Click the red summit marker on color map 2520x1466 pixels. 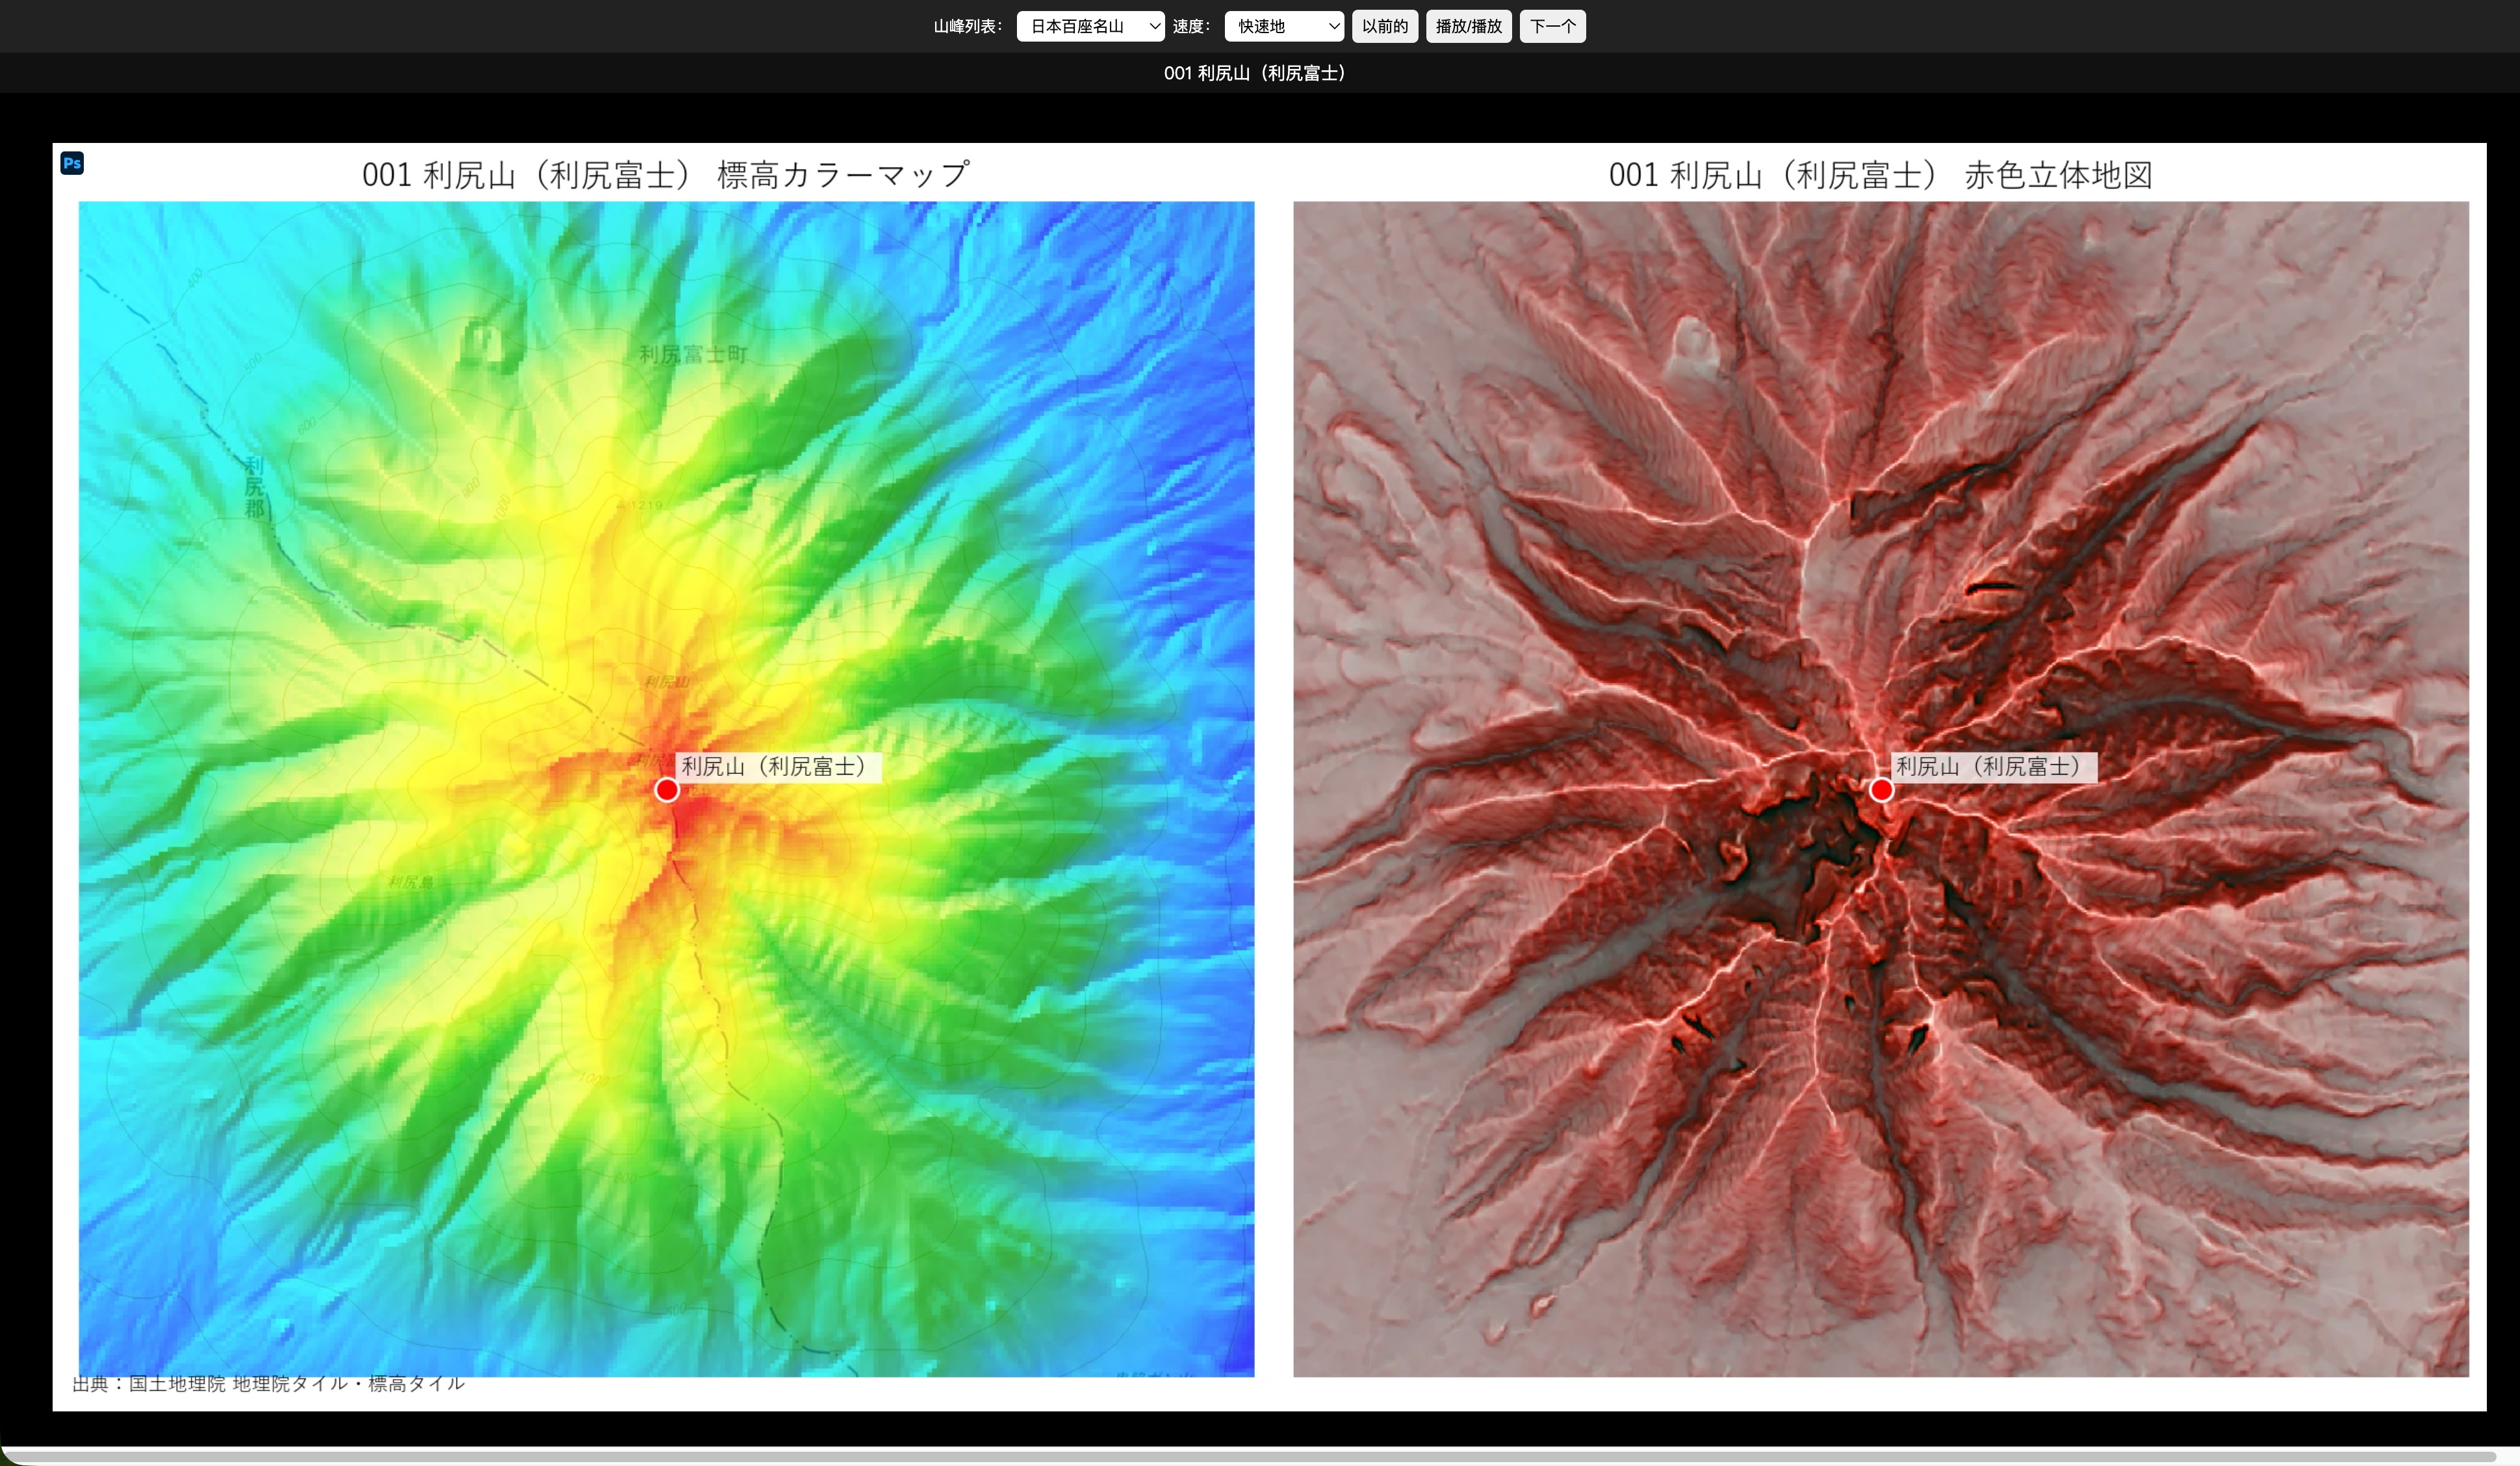point(667,790)
